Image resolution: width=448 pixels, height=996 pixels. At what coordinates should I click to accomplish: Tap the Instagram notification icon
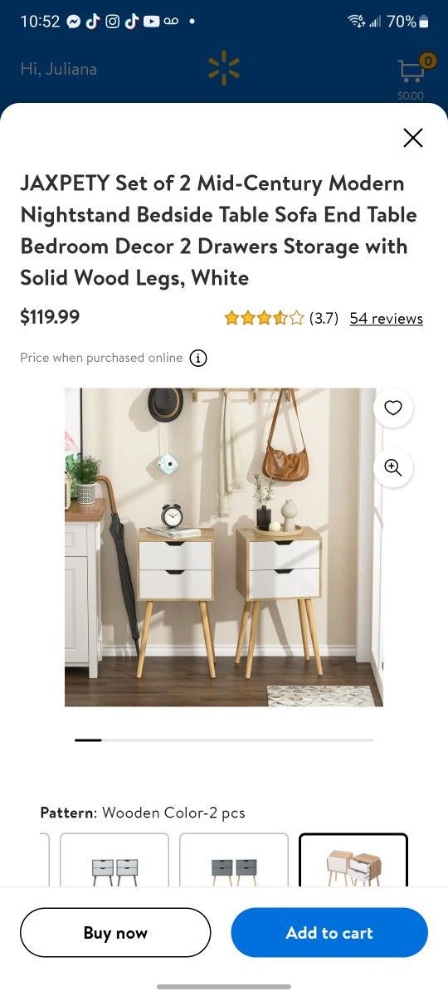(112, 22)
